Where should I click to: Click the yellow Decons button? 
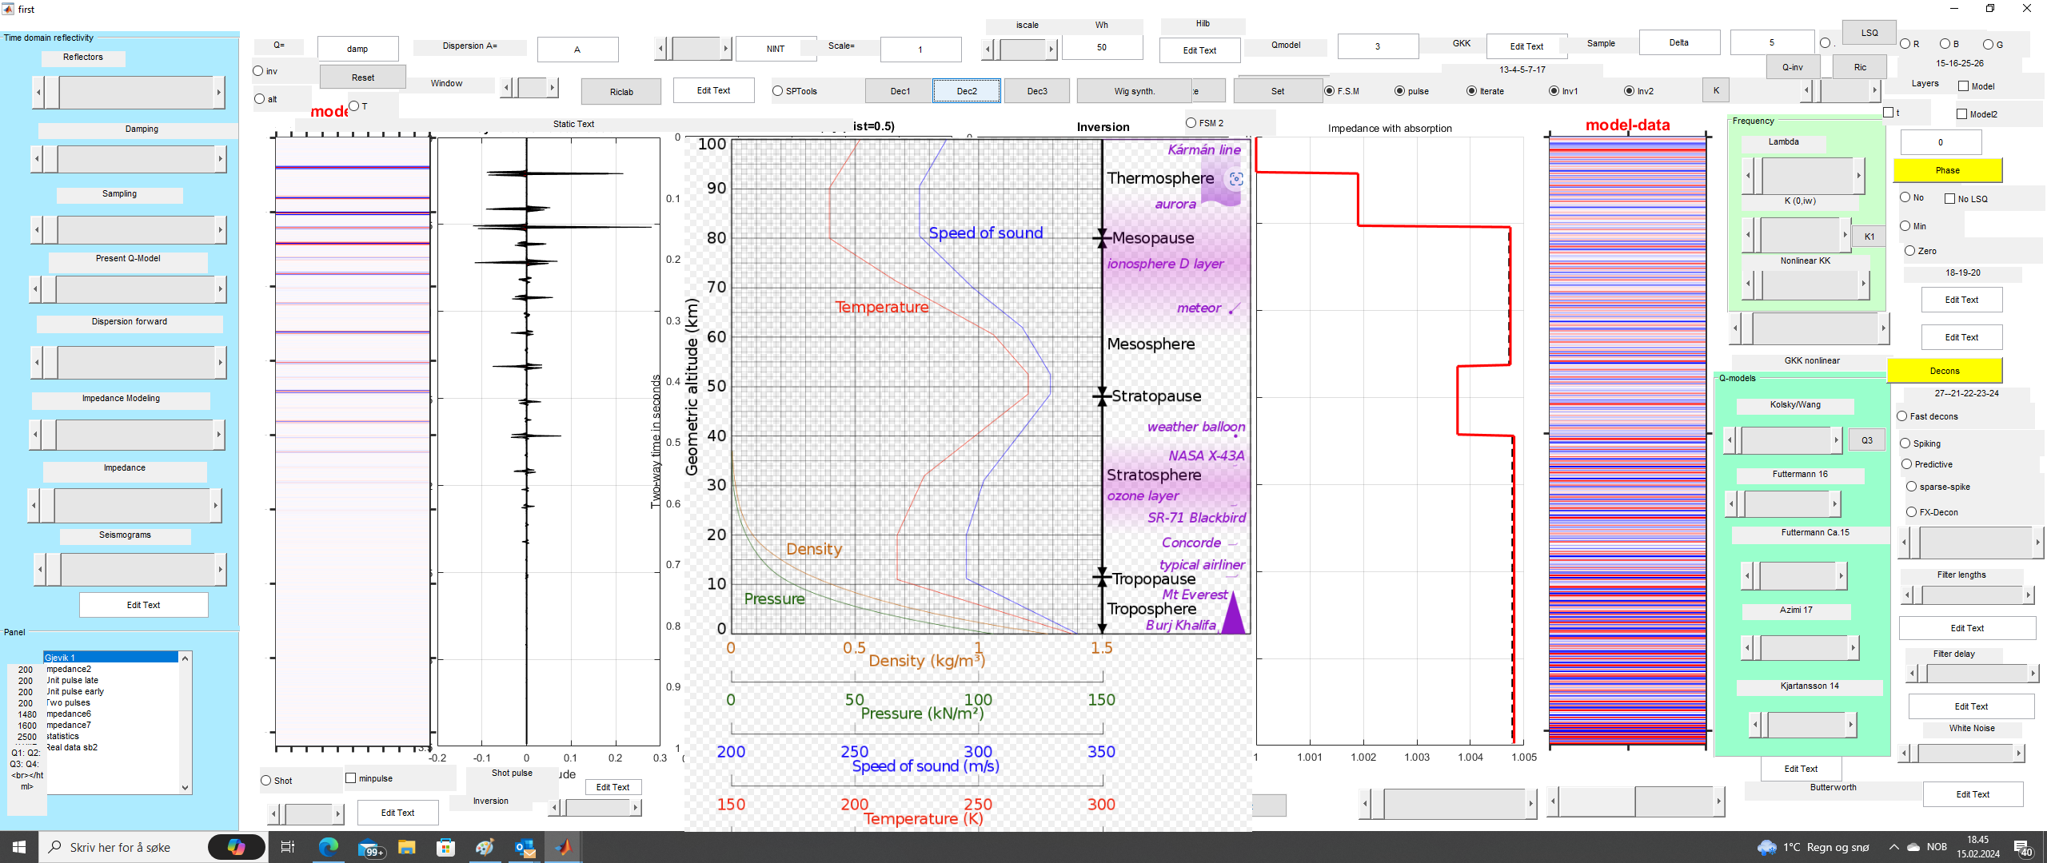tap(1945, 371)
